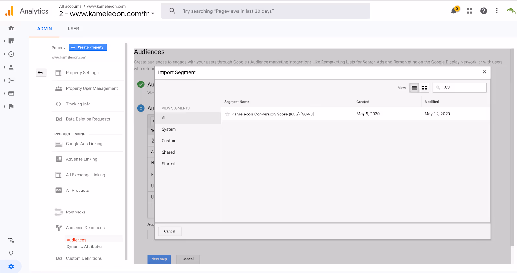Open the account selector dropdown
Viewport: 517px width, 273px height.
[107, 14]
